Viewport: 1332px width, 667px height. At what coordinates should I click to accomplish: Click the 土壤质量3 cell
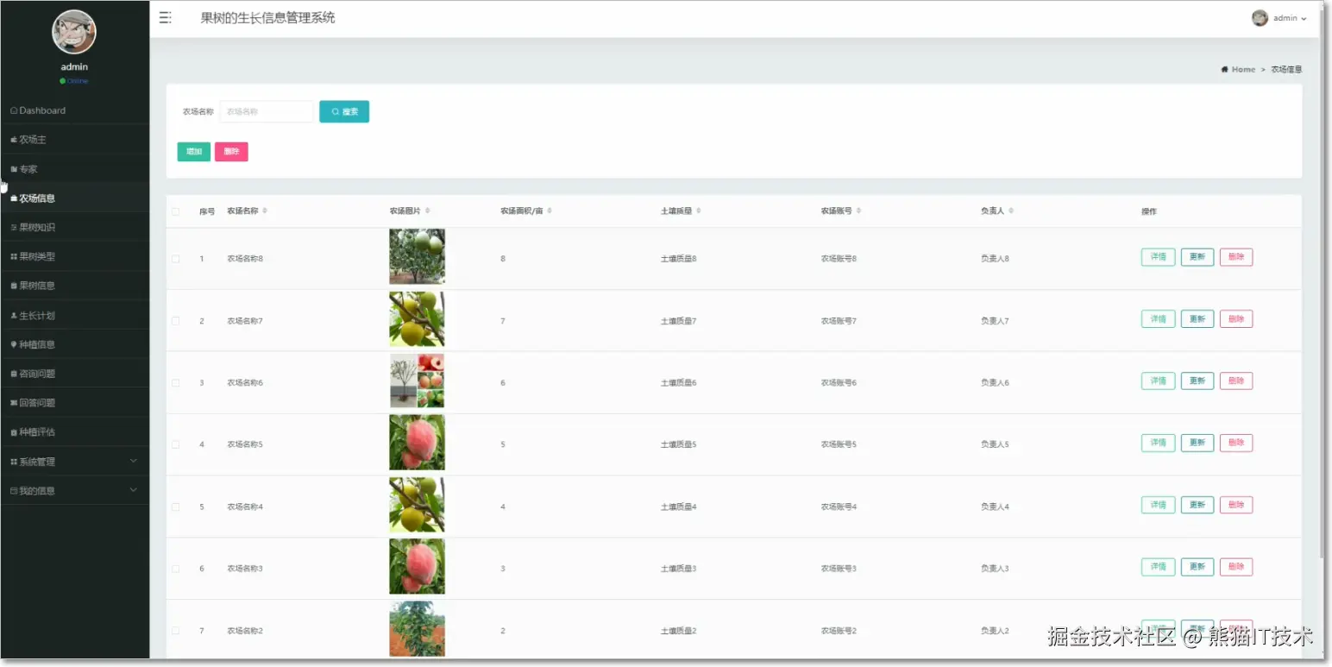point(678,569)
